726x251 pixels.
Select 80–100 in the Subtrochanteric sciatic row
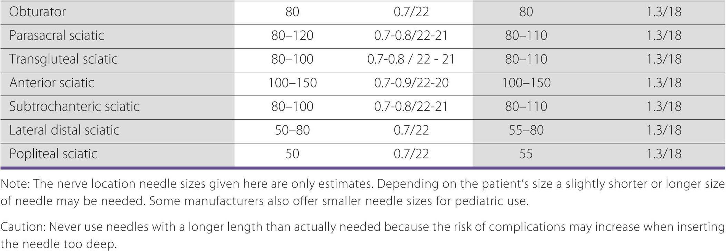tap(292, 106)
